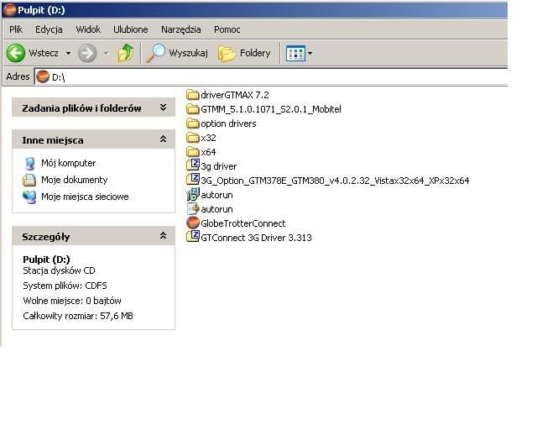Select second autorun settings file icon
This screenshot has height=430, width=537.
coord(193,209)
